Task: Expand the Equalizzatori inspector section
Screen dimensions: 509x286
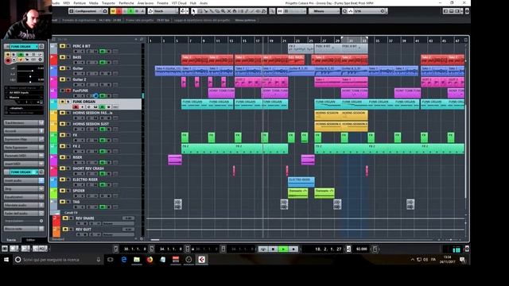Action: [24, 197]
